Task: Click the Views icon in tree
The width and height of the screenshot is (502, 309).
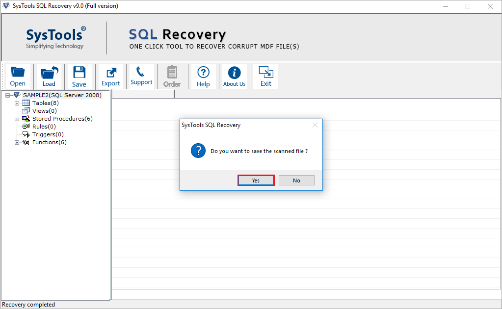Action: tap(26, 111)
